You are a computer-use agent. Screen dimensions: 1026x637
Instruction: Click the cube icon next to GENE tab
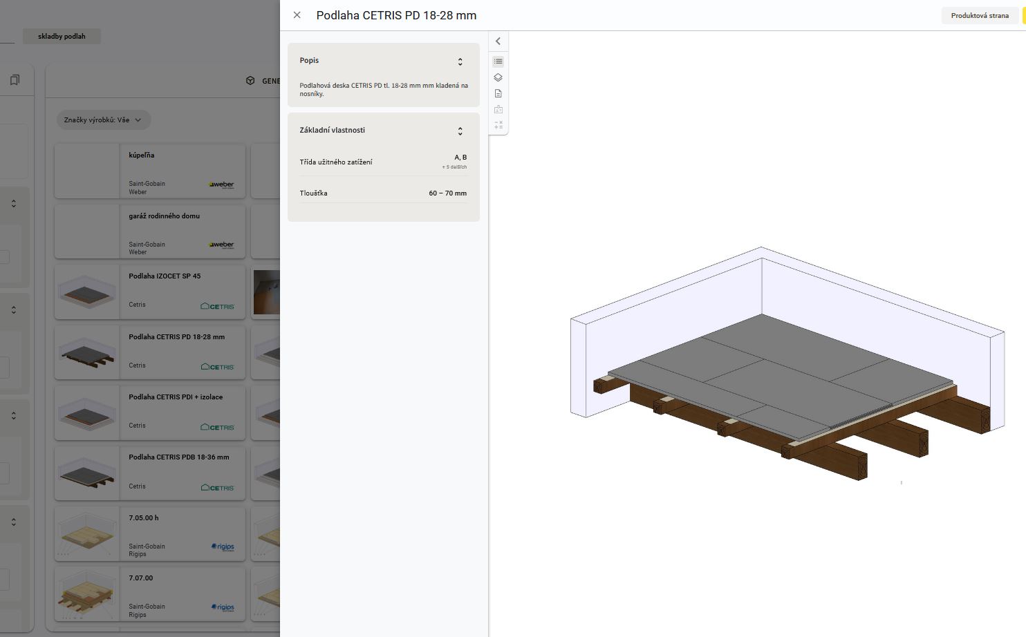click(250, 81)
